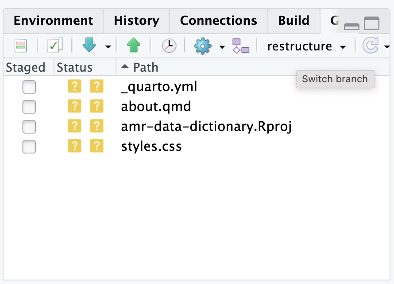Minimize the Git pane
Screen dimensions: 394x284
coord(352,26)
